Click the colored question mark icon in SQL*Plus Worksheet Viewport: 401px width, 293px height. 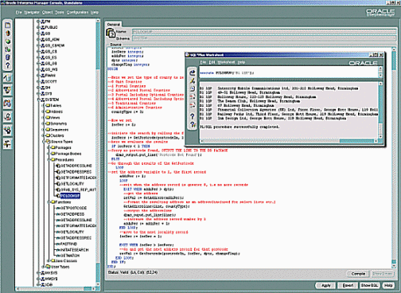point(193,124)
